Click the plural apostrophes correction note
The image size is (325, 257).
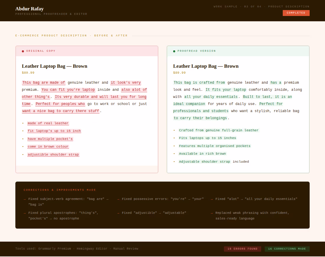point(63,216)
